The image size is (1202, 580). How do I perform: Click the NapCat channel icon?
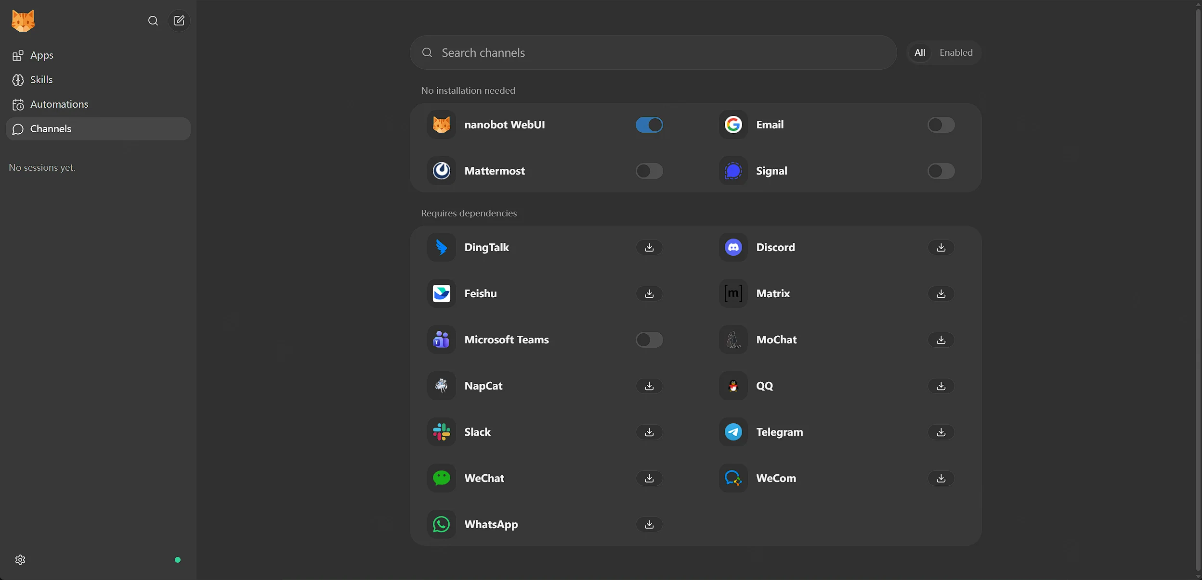click(x=442, y=386)
